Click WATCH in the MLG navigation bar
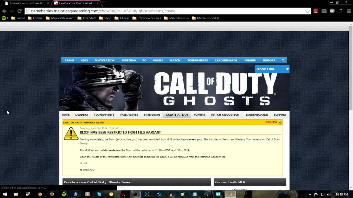Screen dimensions: 353x198 [175, 60]
